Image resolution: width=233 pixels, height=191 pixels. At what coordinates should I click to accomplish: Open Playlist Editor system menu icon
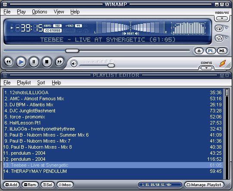tap(5, 75)
